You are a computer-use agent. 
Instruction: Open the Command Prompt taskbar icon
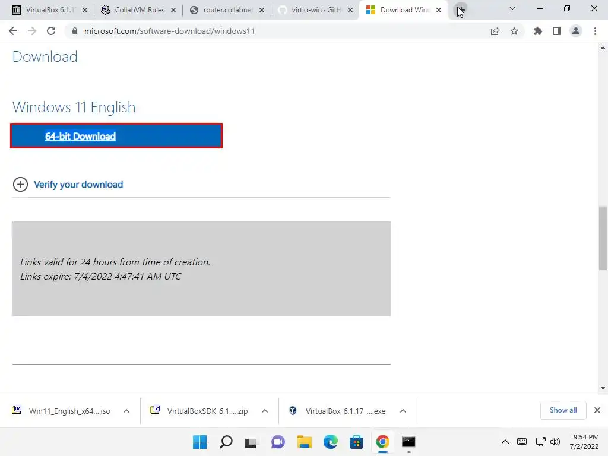click(408, 442)
